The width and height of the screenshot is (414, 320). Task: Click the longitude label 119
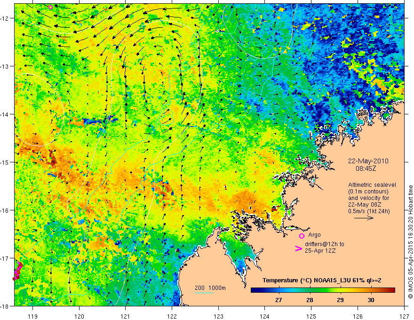[x=33, y=316]
